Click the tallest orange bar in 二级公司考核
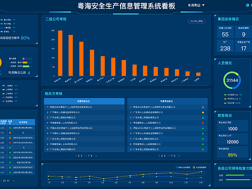The height and width of the screenshot is (189, 252). point(60,53)
